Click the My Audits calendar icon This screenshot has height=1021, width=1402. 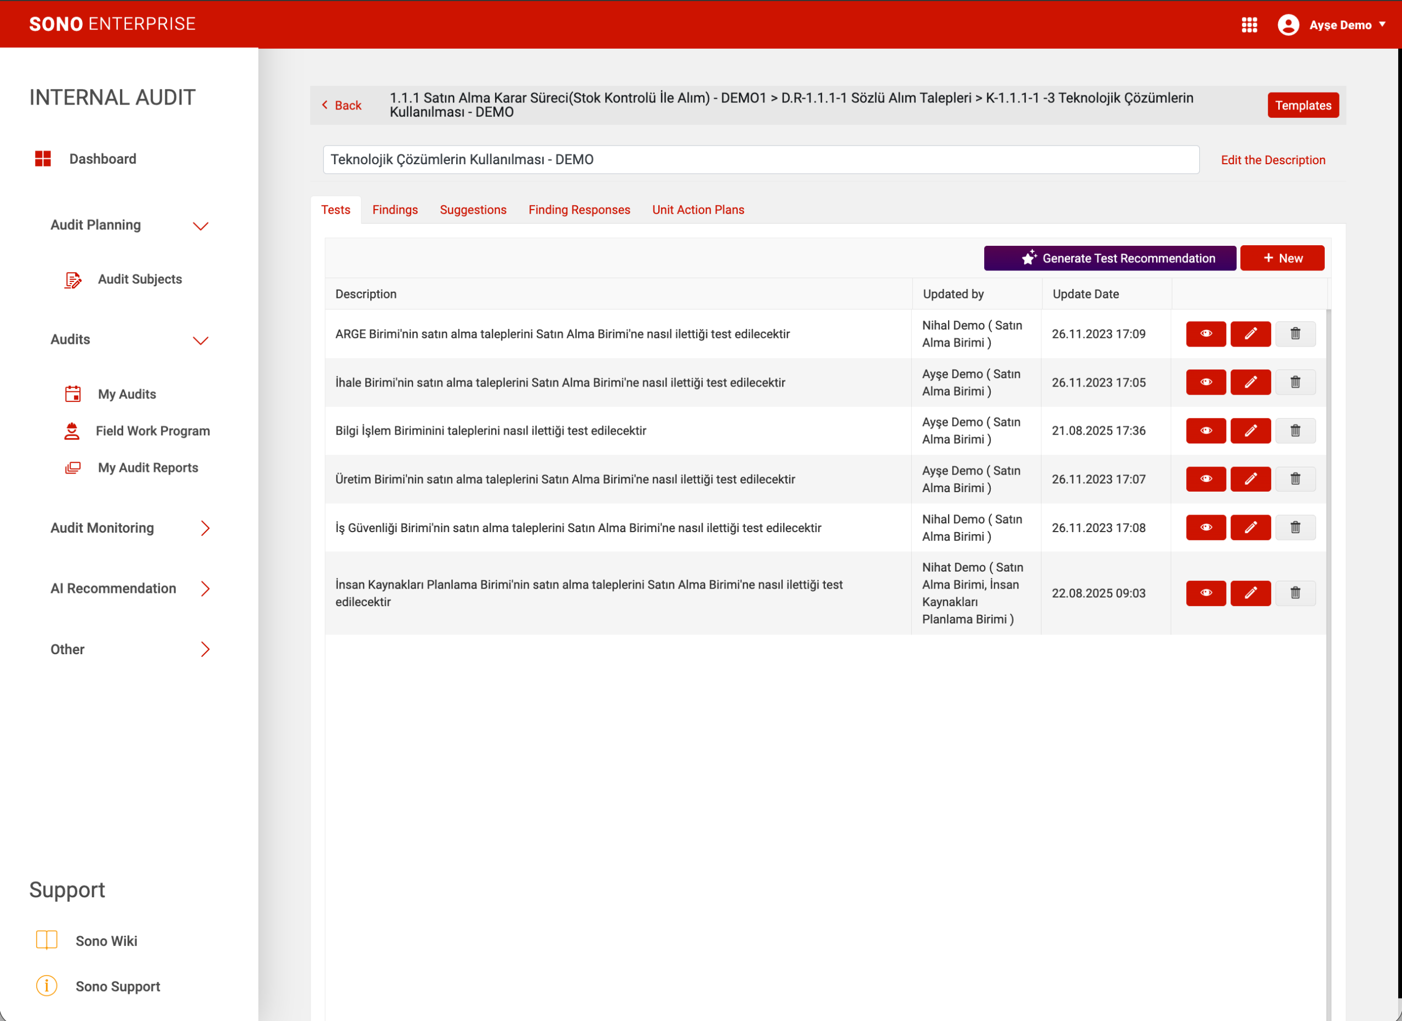[x=73, y=394]
